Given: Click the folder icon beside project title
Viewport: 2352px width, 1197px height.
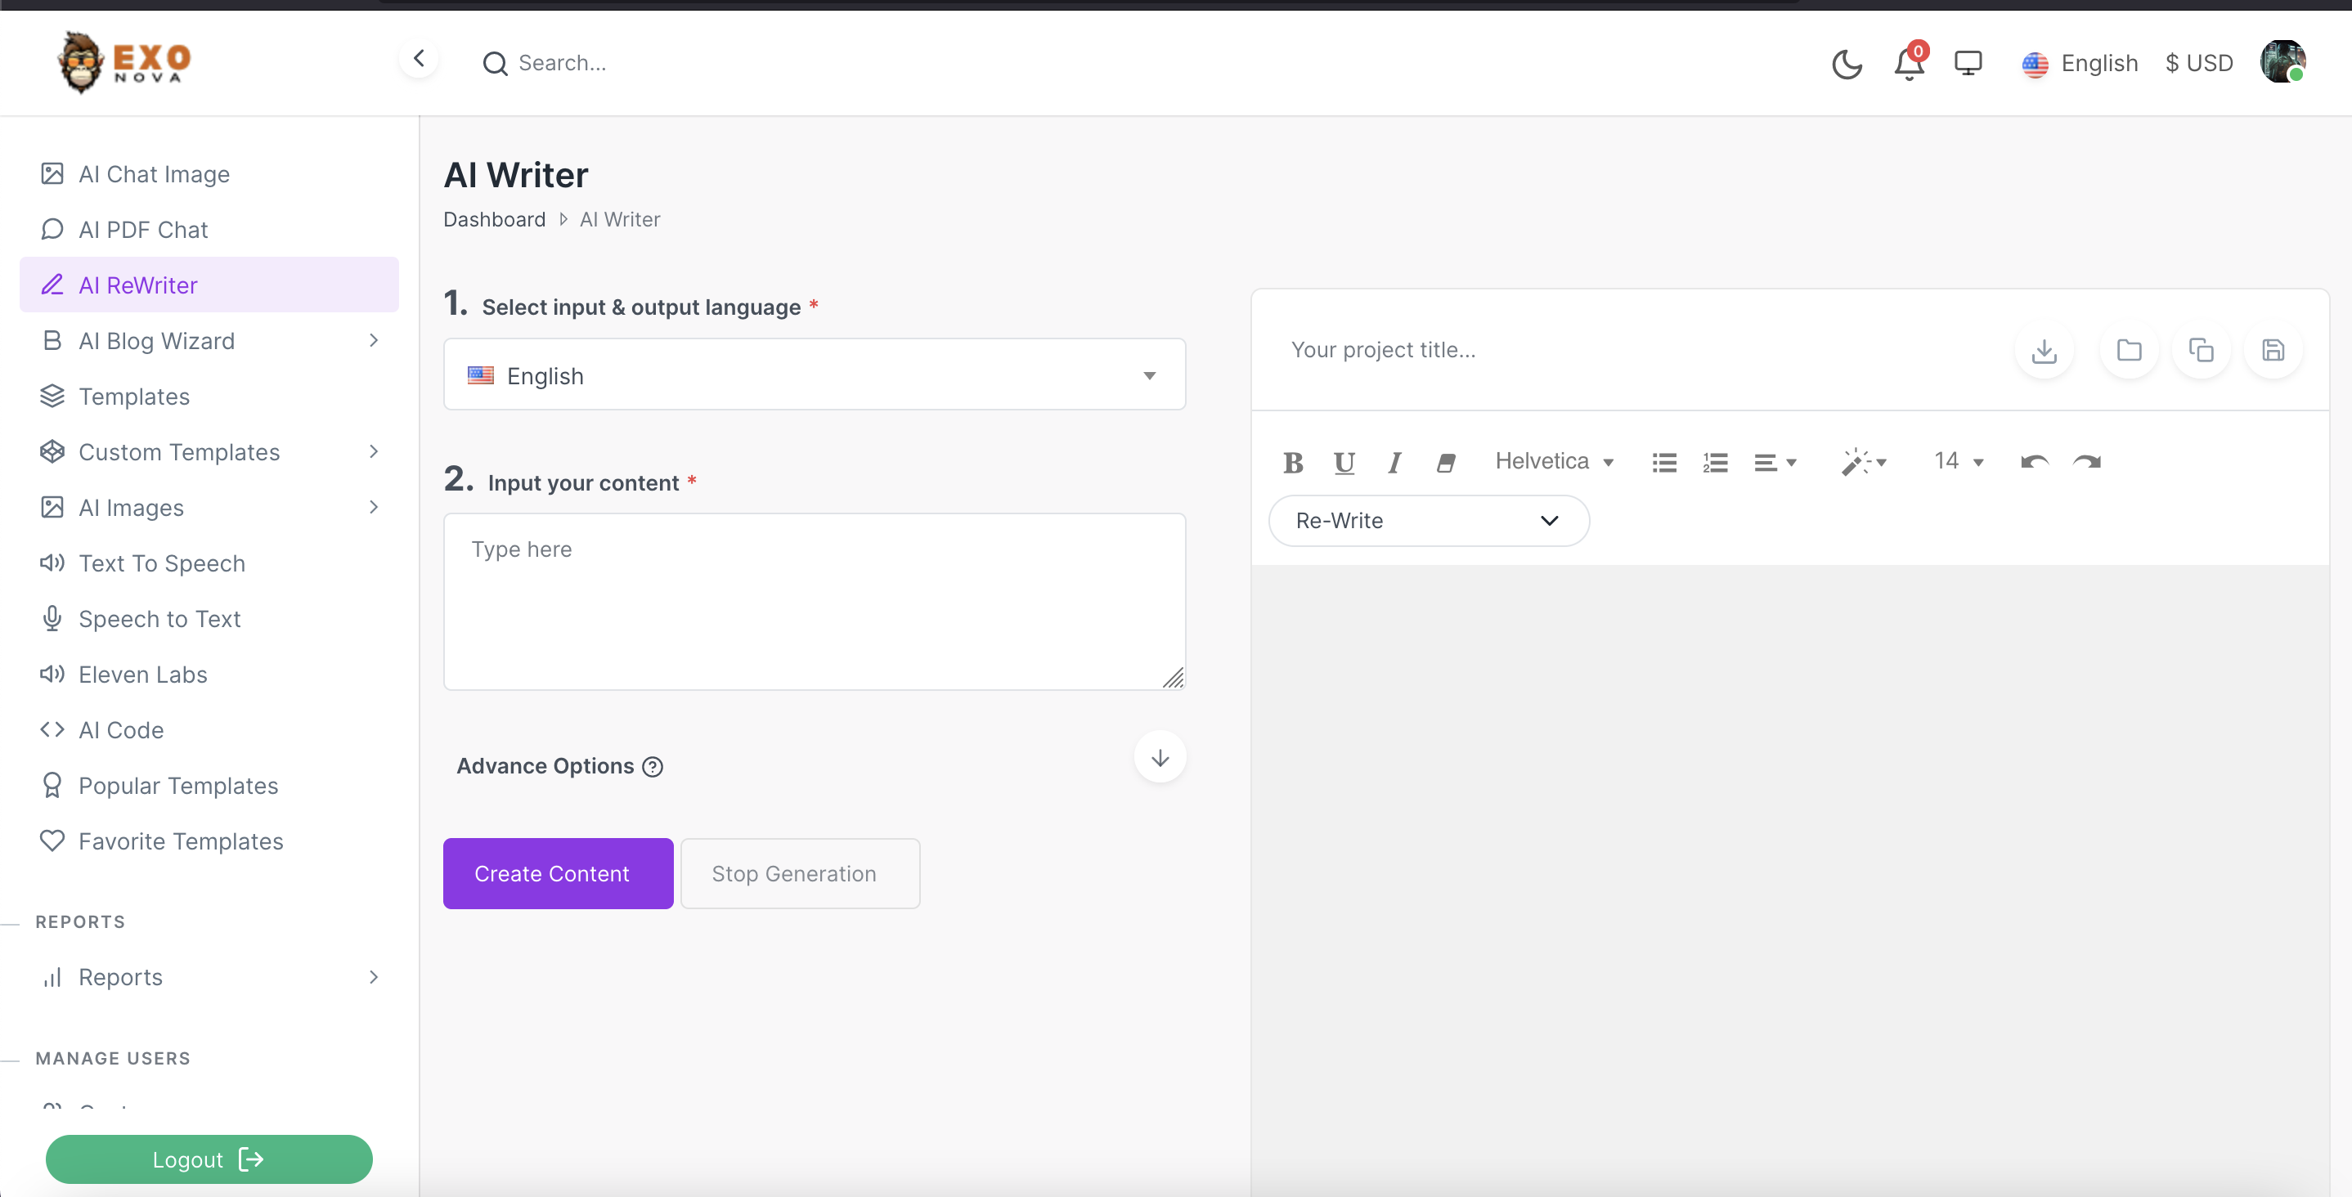Looking at the screenshot, I should pyautogui.click(x=2128, y=351).
